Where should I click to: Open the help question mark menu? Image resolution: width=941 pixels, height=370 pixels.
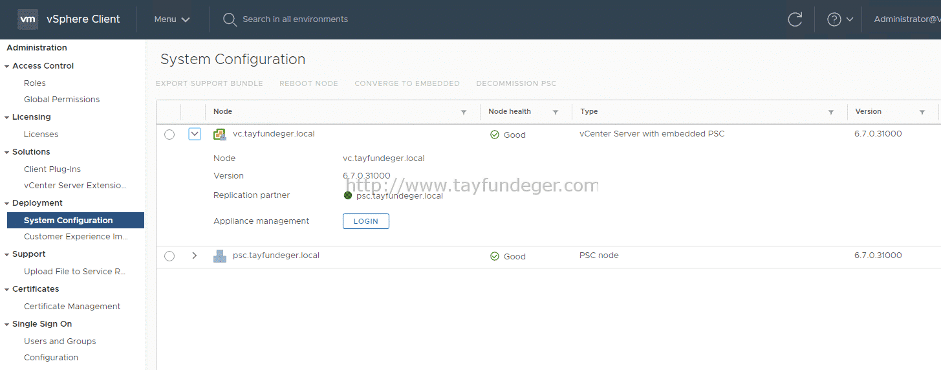click(840, 19)
